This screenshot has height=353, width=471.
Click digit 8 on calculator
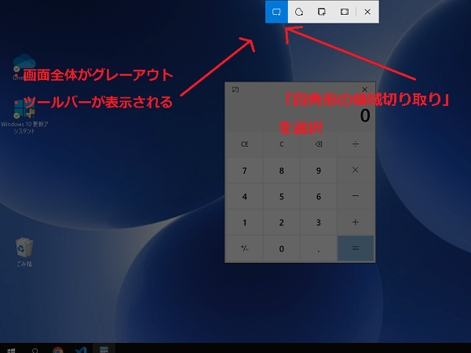(x=282, y=170)
